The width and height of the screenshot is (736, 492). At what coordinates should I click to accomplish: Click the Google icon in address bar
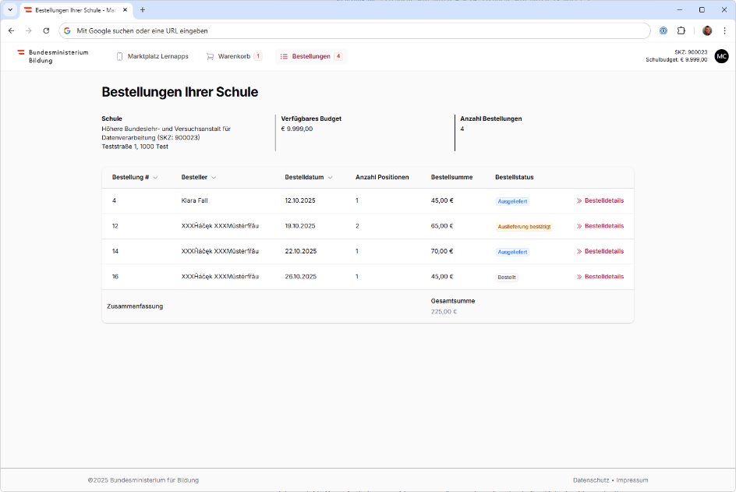(x=67, y=30)
